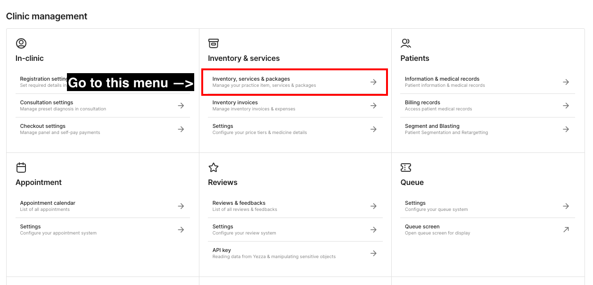593x285 pixels.
Task: Click arrow beside Inventory, services & packages
Action: 373,82
